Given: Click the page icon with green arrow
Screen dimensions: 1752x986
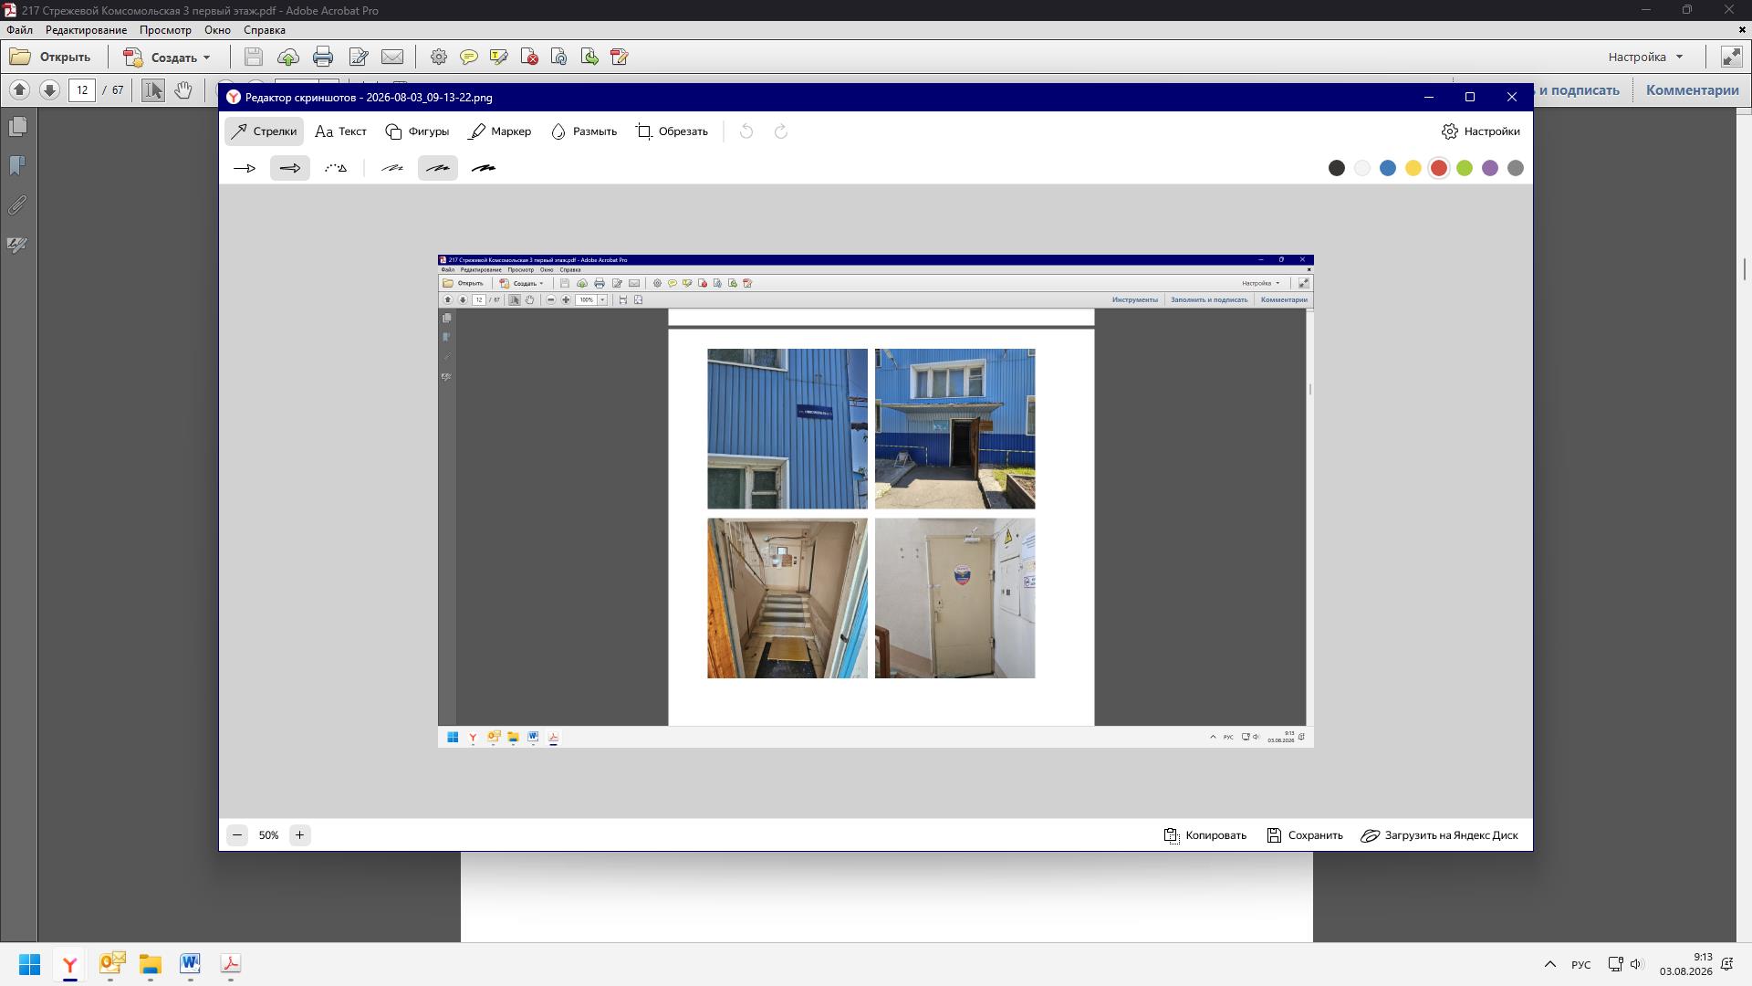Looking at the screenshot, I should pyautogui.click(x=589, y=57).
